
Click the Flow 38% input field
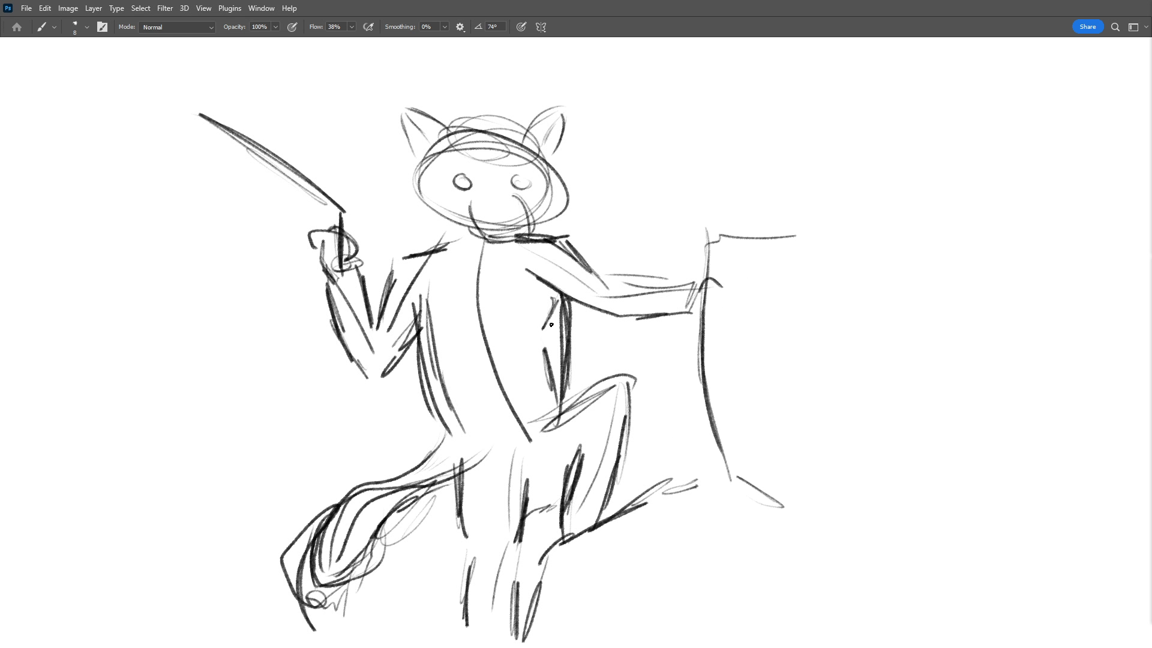(x=335, y=27)
